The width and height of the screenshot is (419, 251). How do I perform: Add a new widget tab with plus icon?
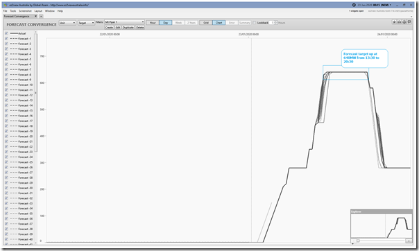41,16
